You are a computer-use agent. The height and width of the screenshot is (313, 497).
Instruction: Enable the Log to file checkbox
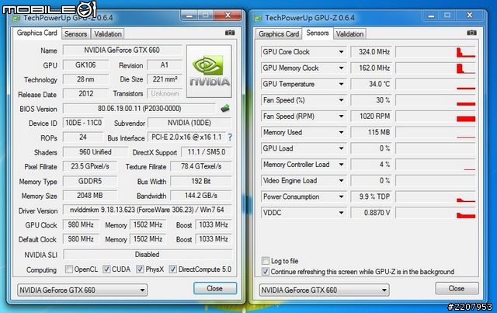pos(266,261)
